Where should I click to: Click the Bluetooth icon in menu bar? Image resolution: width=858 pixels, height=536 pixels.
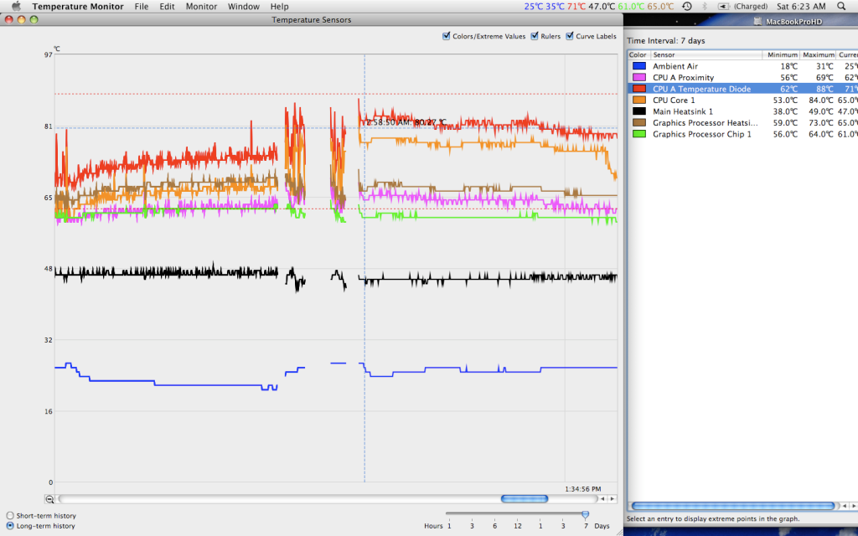coord(704,7)
